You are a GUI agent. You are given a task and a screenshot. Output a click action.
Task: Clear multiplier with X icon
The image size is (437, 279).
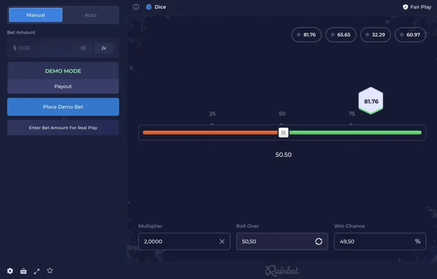pos(222,241)
